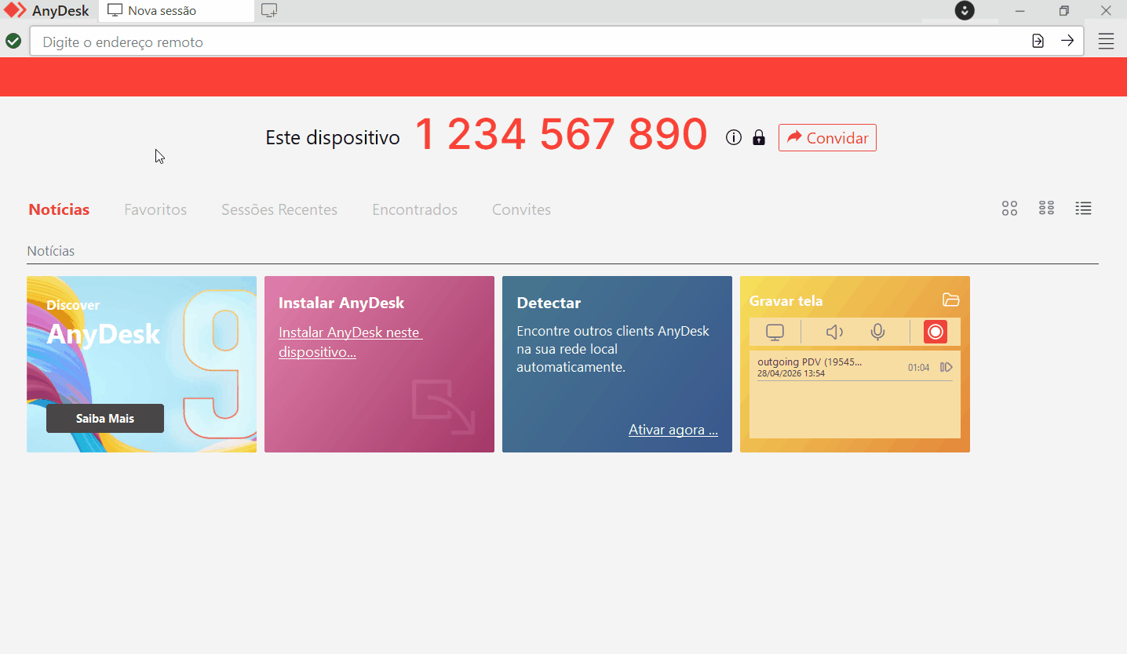Image resolution: width=1127 pixels, height=654 pixels.
Task: Close the AnyDesk window
Action: coord(1106,11)
